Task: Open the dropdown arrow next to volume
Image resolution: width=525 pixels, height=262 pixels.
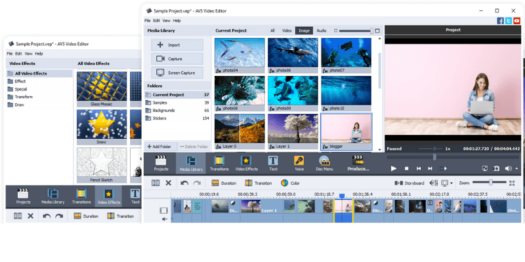Action: click(518, 168)
